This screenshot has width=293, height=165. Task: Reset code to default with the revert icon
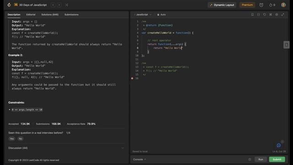tap(265, 15)
